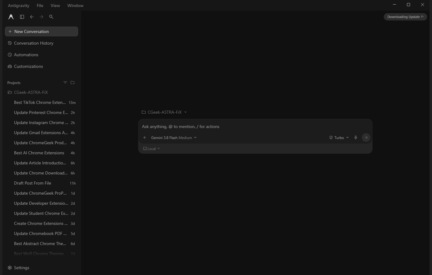Screen dimensions: 432x275
Task: Open the CGeek-ASTRA-FiX workspace dropdown above prompt
Action: (164, 112)
